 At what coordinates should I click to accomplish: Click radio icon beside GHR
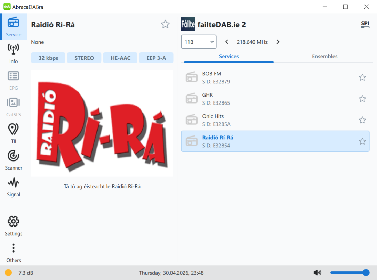192,98
